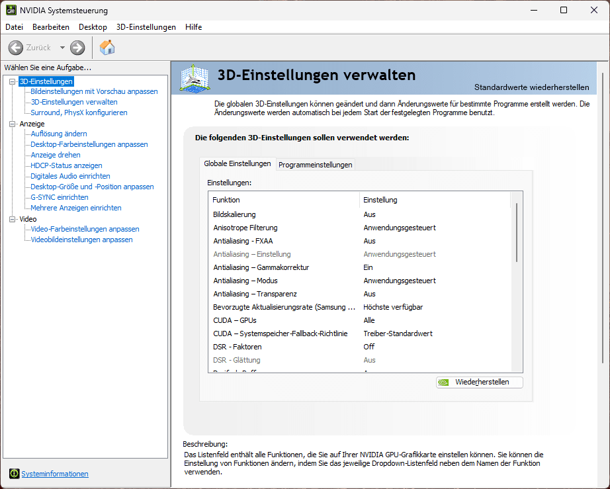This screenshot has width=610, height=489.
Task: Open the Hilfe menu
Action: coord(193,27)
